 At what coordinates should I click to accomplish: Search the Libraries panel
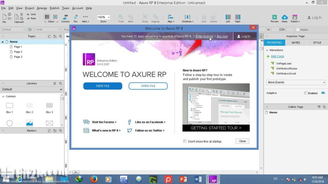coord(61,83)
